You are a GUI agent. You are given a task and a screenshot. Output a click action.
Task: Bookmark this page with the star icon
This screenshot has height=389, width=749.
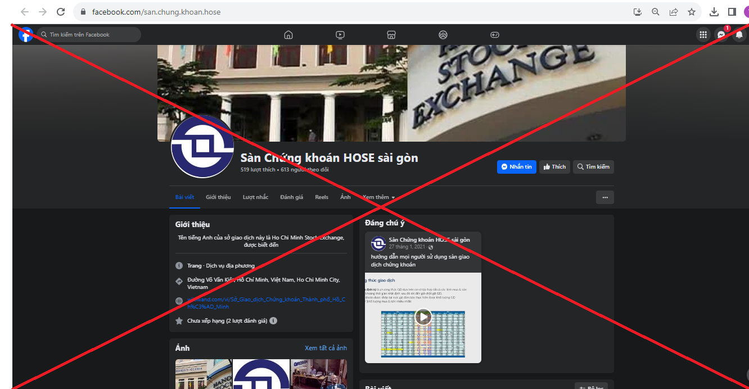691,11
